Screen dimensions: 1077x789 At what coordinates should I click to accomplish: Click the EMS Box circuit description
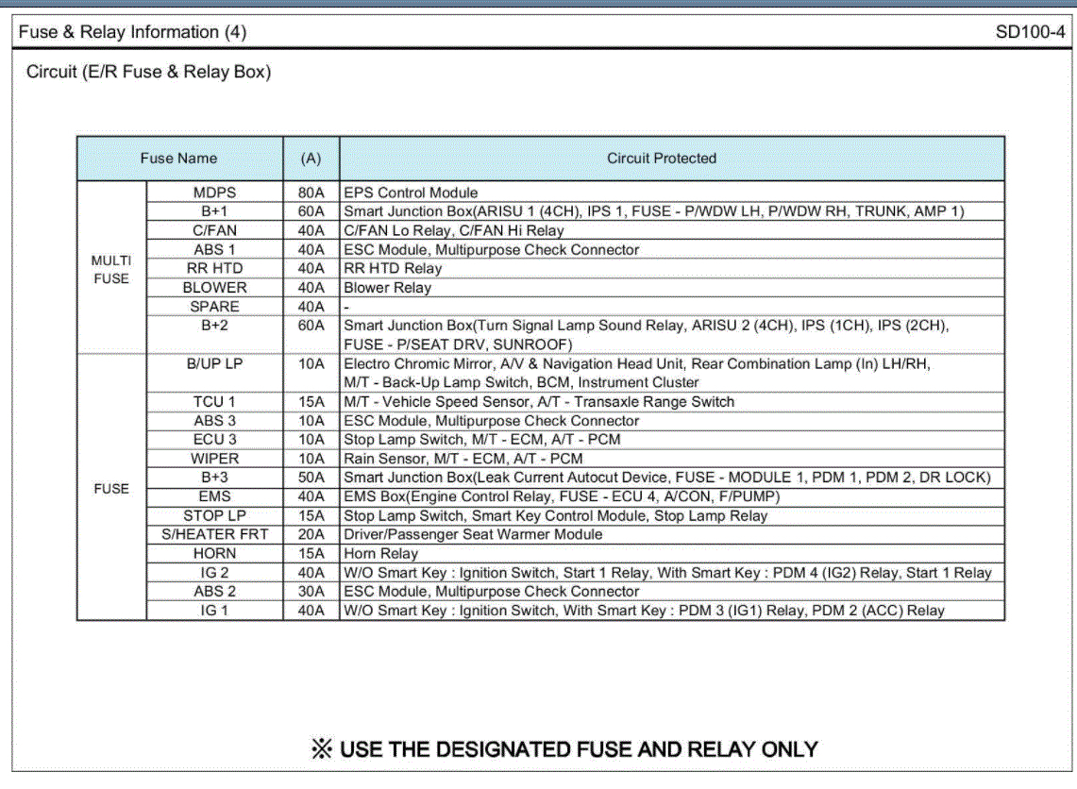click(x=562, y=496)
